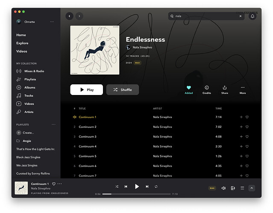Open the play queue icon
The height and width of the screenshot is (213, 273).
[242, 188]
